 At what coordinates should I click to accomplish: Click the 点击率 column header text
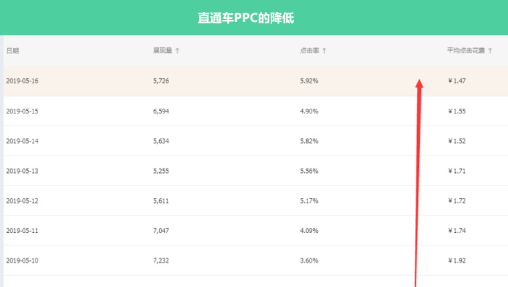coord(308,51)
